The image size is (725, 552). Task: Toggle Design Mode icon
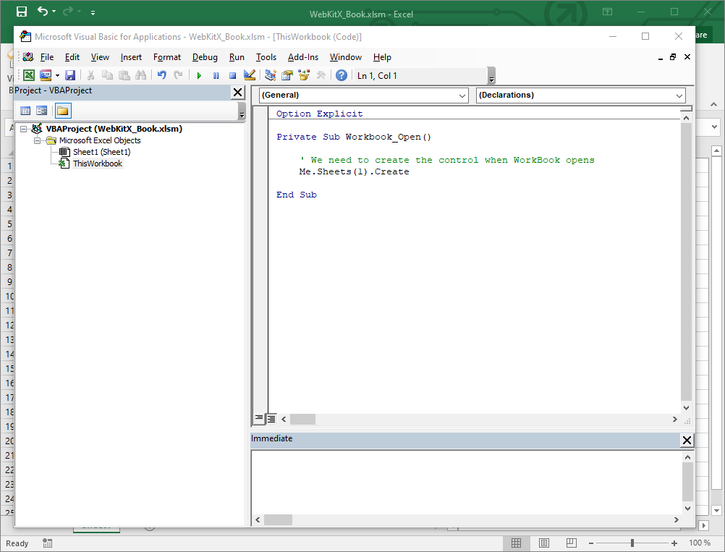click(250, 75)
